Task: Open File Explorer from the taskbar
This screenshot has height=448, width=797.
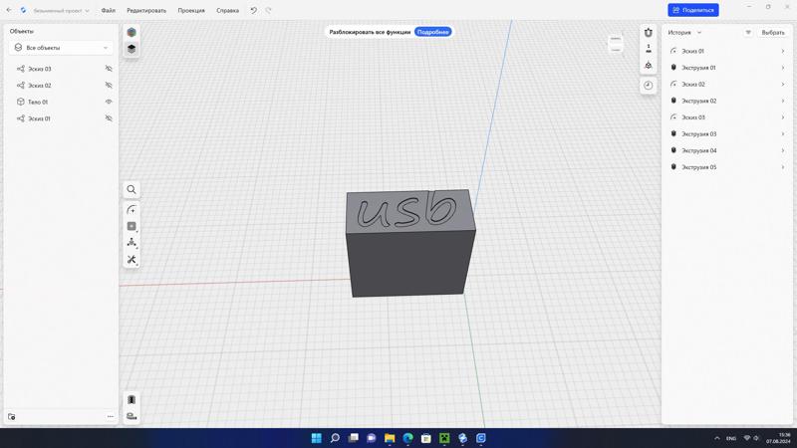Action: (x=390, y=438)
